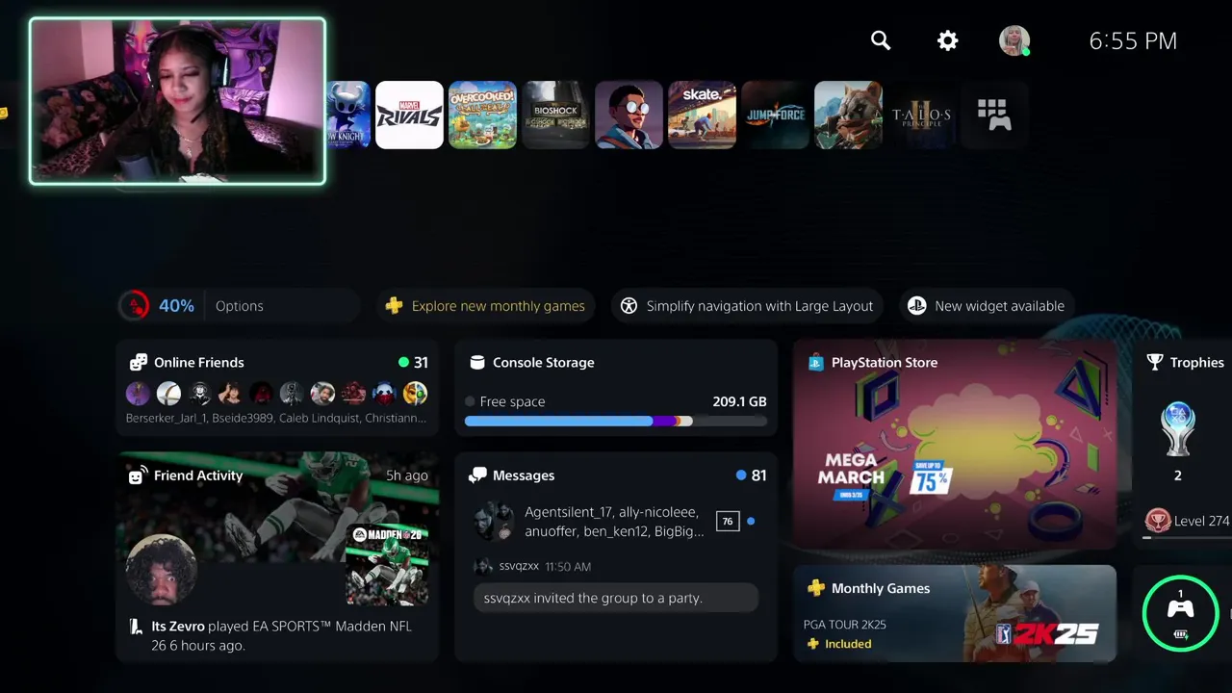Select Explore new monthly games chip
The width and height of the screenshot is (1232, 693).
point(486,306)
